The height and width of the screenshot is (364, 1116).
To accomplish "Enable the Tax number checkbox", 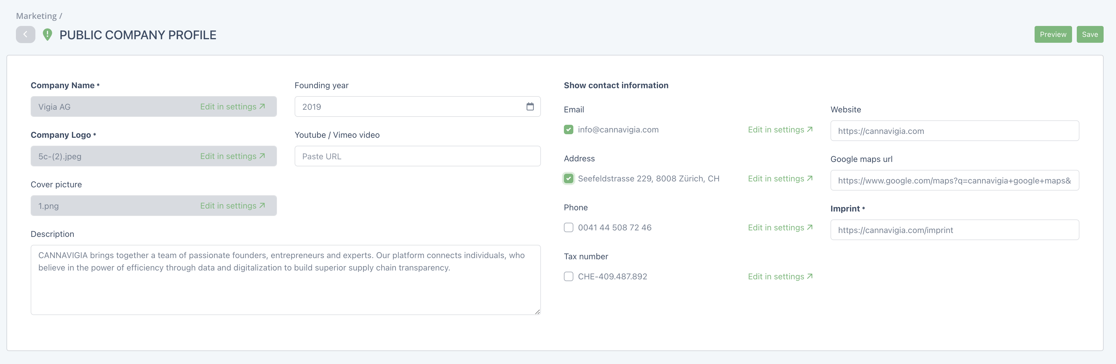I will [x=568, y=276].
